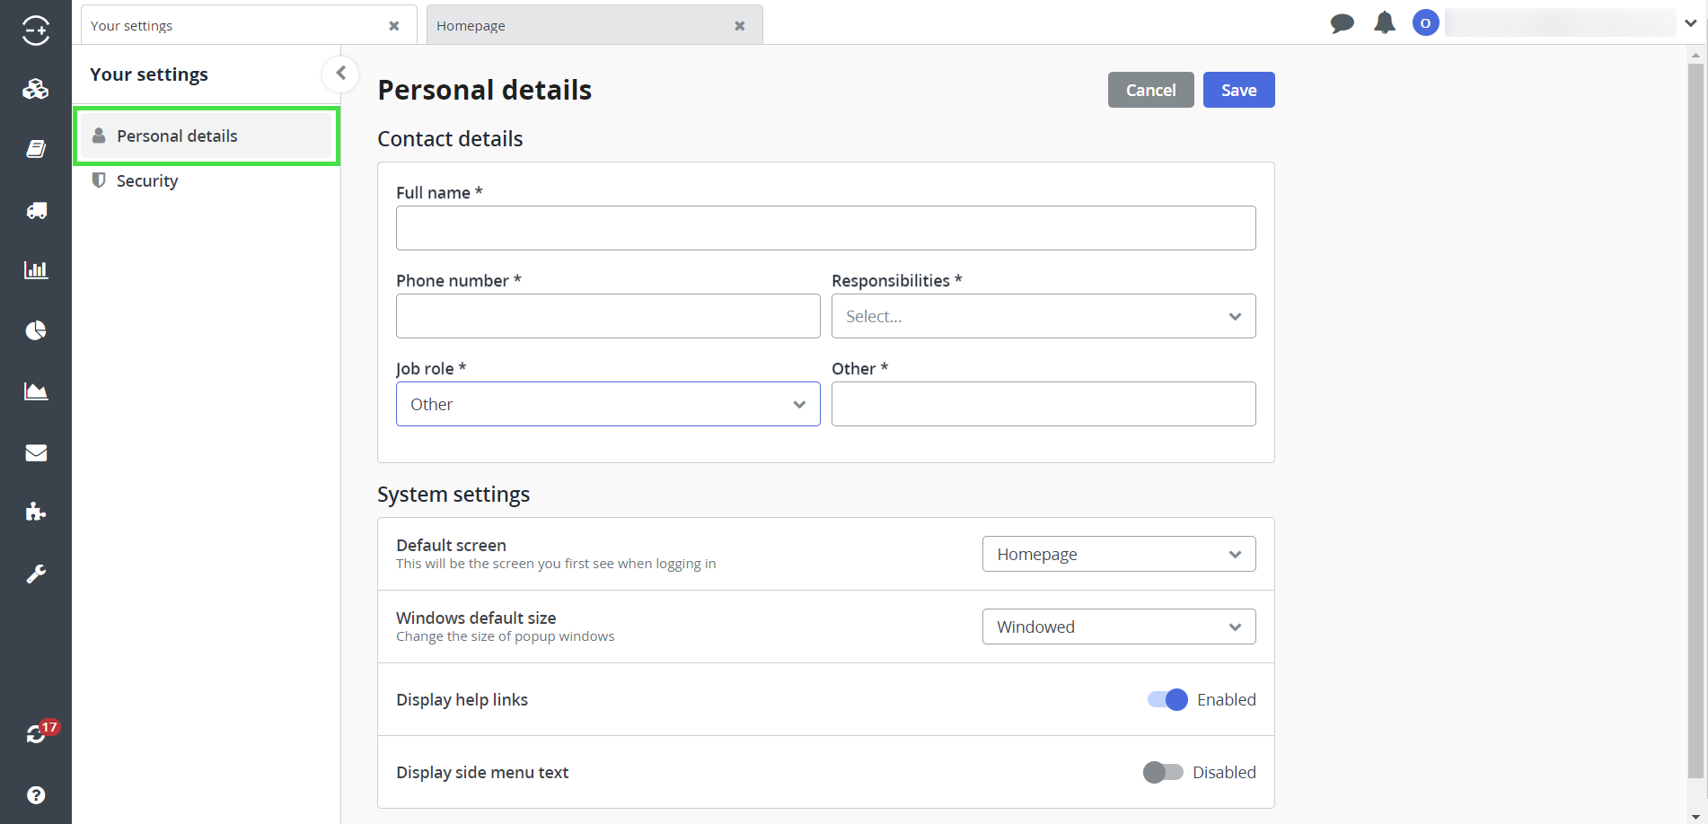Viewport: 1708px width, 824px height.
Task: Click the puzzle piece integrations icon
Action: [36, 512]
